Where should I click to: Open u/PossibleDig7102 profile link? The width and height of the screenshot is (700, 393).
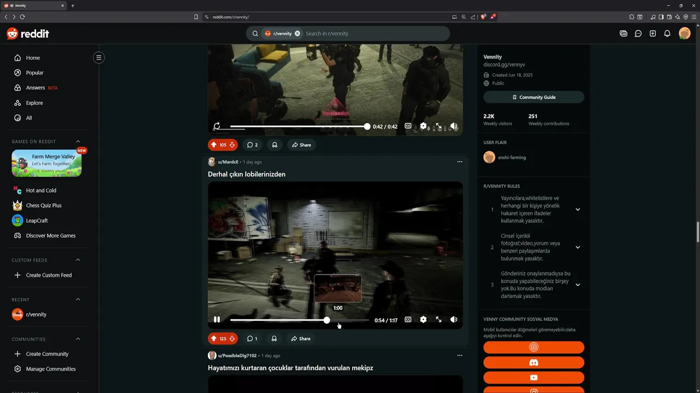pyautogui.click(x=237, y=356)
